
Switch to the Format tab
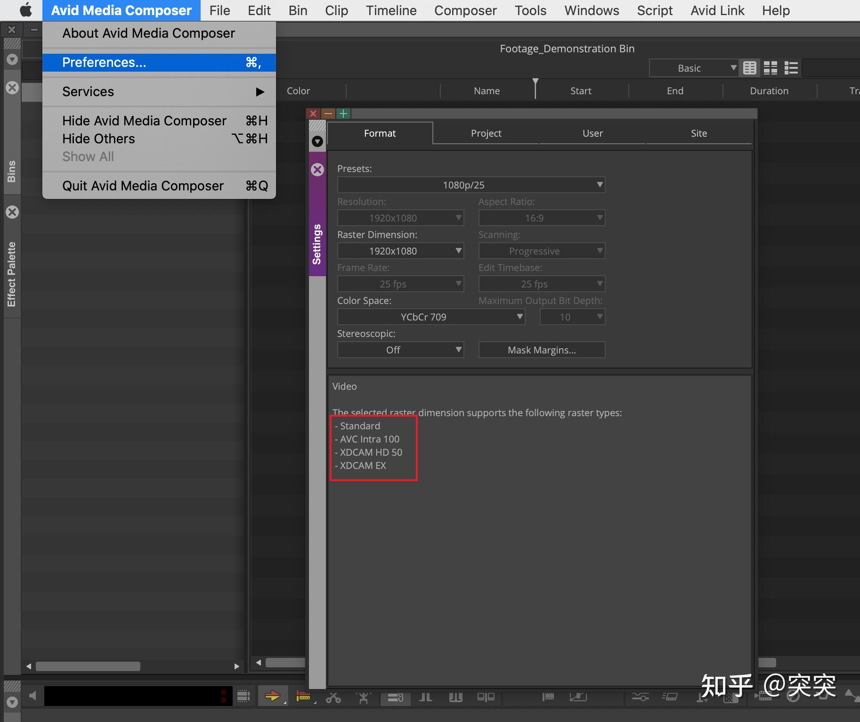pyautogui.click(x=380, y=133)
